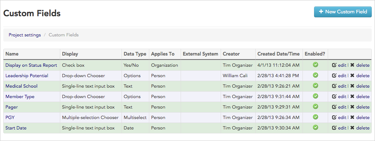Click the 2/28/13 4:41:28 PM timestamp
Screen dimensions: 375x141
(278, 76)
